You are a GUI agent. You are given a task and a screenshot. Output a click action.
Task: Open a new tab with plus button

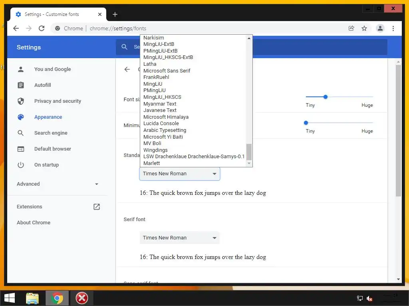pos(115,14)
